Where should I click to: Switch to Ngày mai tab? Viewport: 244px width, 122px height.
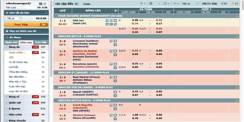11,42
